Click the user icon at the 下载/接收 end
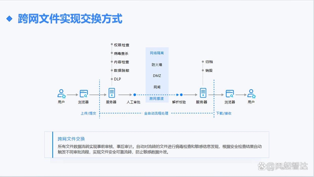 252,93
